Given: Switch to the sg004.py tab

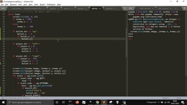Looking at the screenshot, I should coord(95,8).
